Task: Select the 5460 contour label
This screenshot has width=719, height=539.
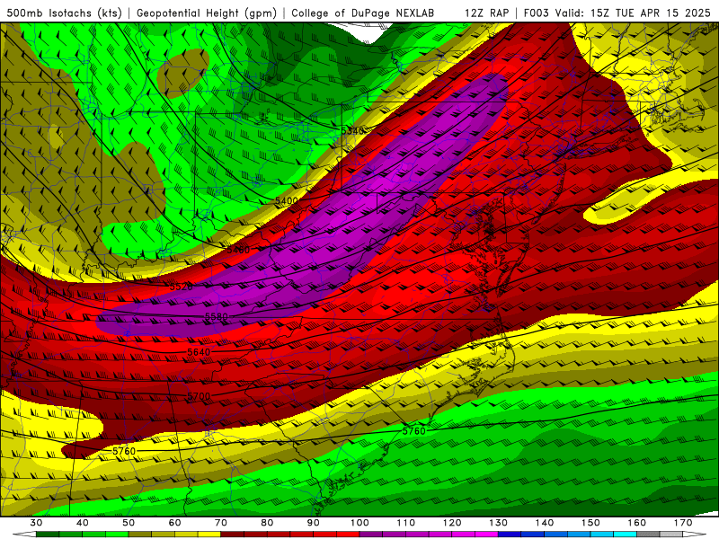Action: click(x=238, y=250)
